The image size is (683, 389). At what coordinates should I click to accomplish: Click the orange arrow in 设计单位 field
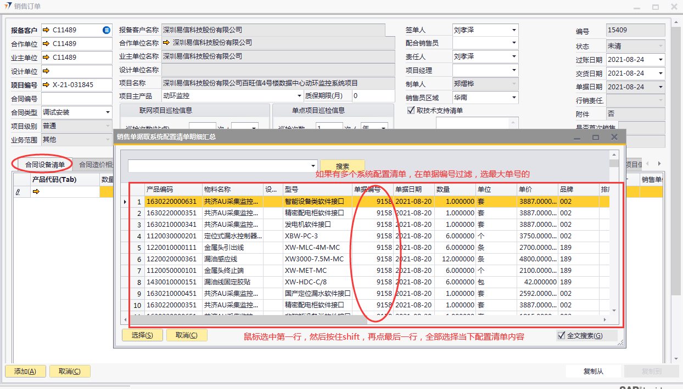click(46, 71)
